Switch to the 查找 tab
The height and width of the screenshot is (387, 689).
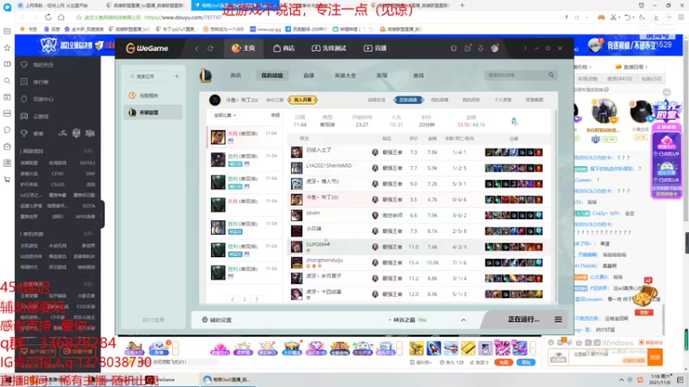tap(419, 76)
